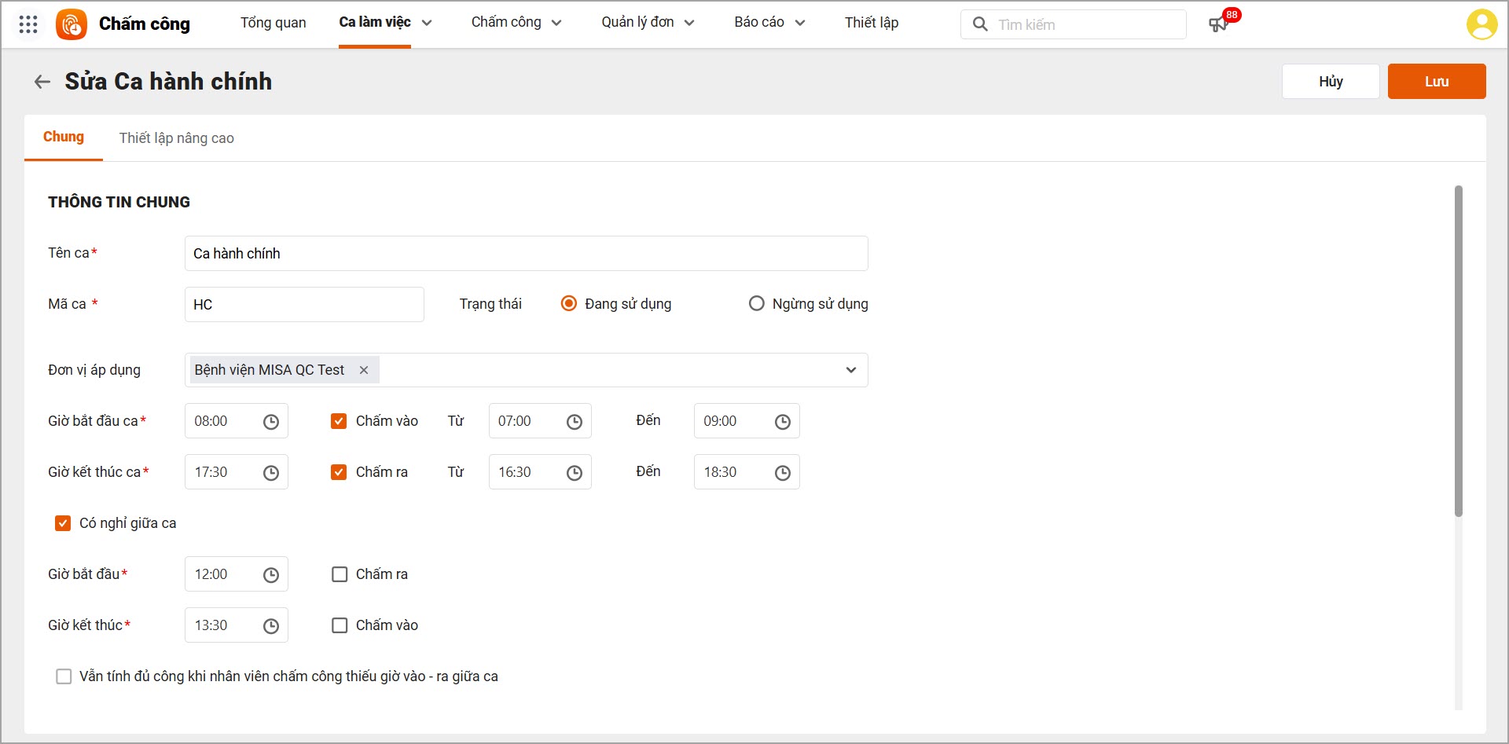Image resolution: width=1509 pixels, height=744 pixels.
Task: Open clock picker for shift start time
Action: [271, 422]
